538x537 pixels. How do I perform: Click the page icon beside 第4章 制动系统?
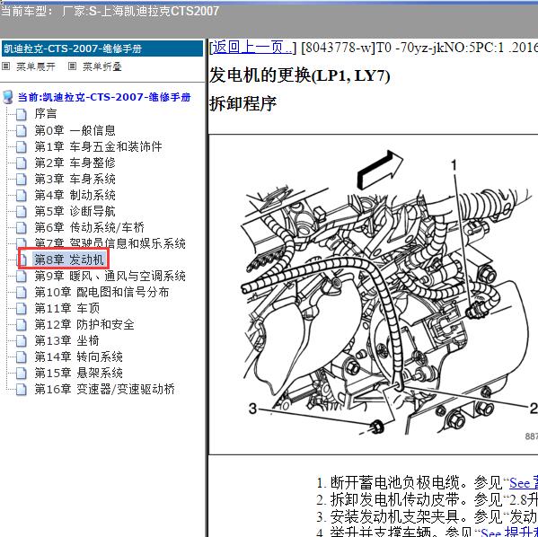coord(22,195)
